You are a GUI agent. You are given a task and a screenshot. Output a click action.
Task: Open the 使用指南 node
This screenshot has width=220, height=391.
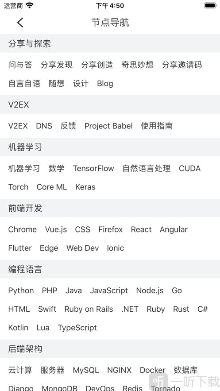tap(157, 126)
